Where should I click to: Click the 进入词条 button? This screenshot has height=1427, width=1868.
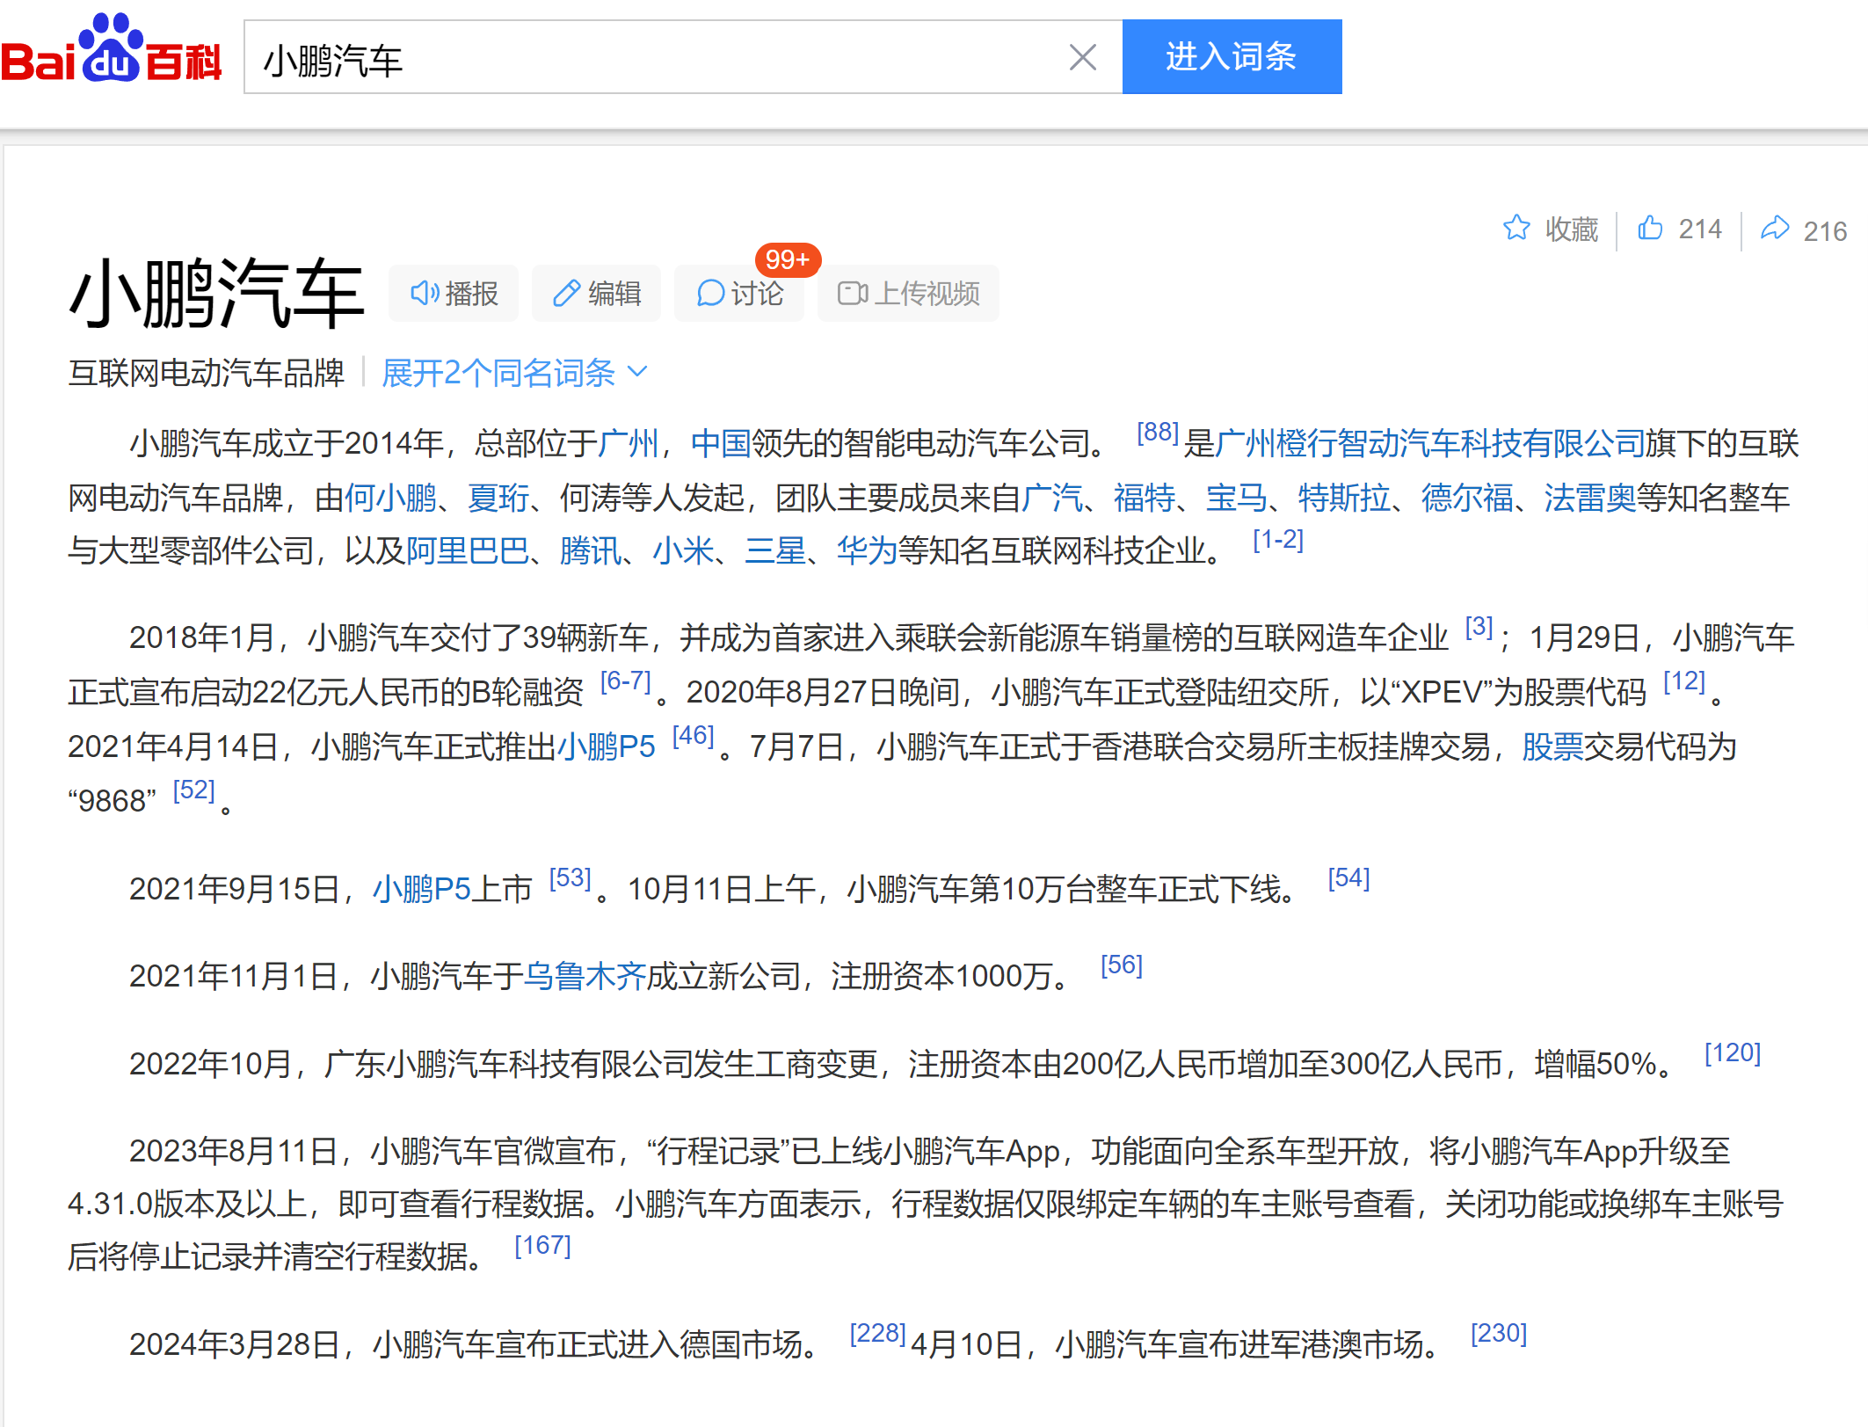pos(1232,56)
